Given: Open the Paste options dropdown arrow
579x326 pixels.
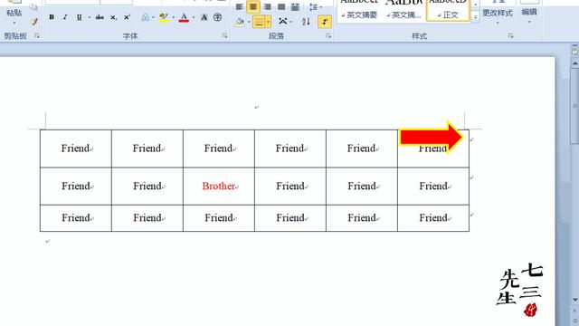Looking at the screenshot, I should pyautogui.click(x=14, y=23).
